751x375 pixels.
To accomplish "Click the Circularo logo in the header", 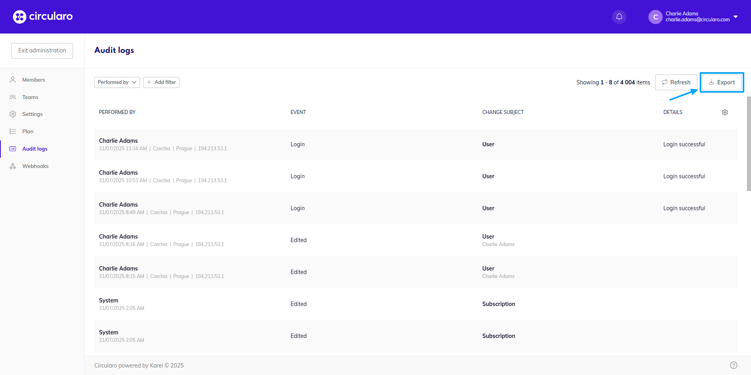I will (43, 17).
